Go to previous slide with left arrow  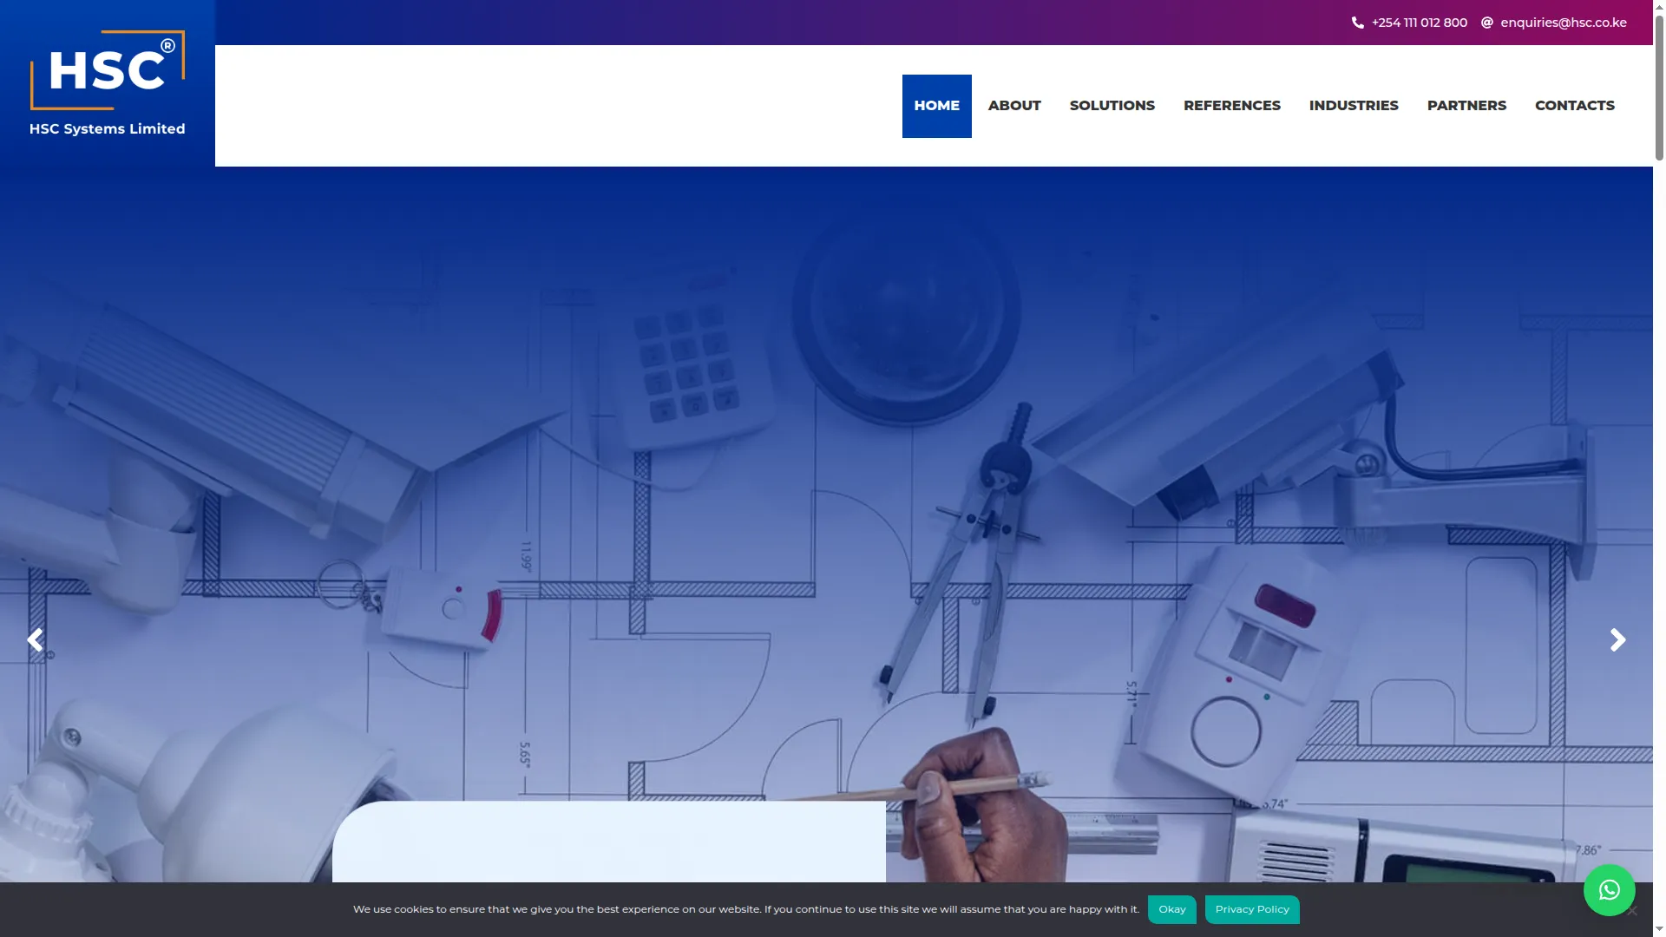pos(35,640)
